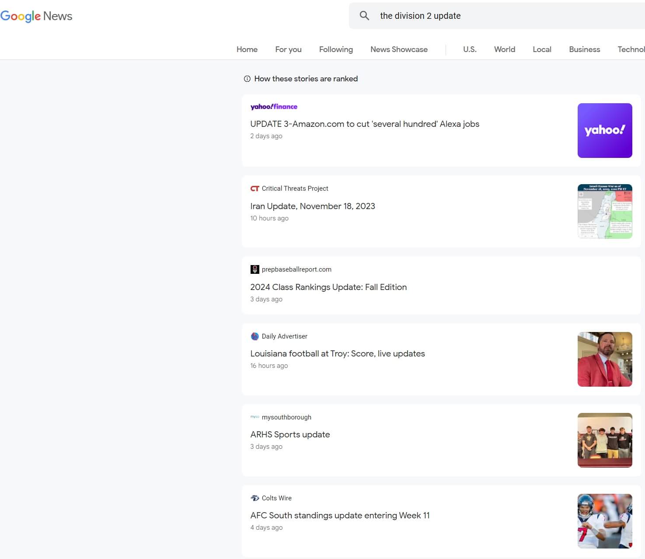Image resolution: width=645 pixels, height=559 pixels.
Task: Click the search magnifier icon
Action: pos(364,16)
